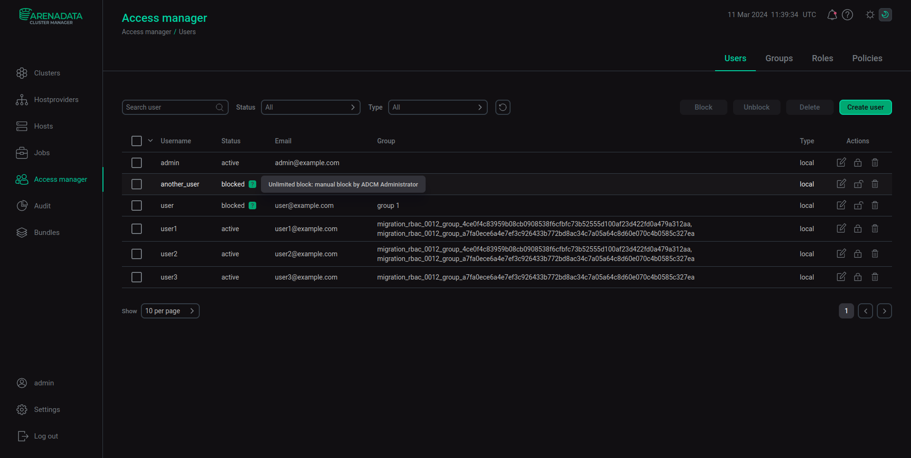This screenshot has width=911, height=458.
Task: Delete user3 via trash icon
Action: tap(875, 277)
